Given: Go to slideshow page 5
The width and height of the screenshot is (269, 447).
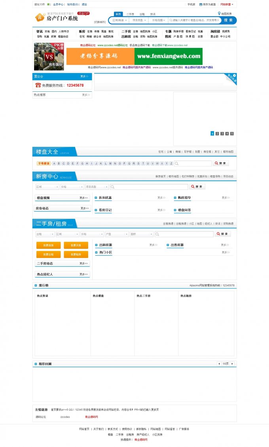Looking at the screenshot, I should [x=232, y=133].
